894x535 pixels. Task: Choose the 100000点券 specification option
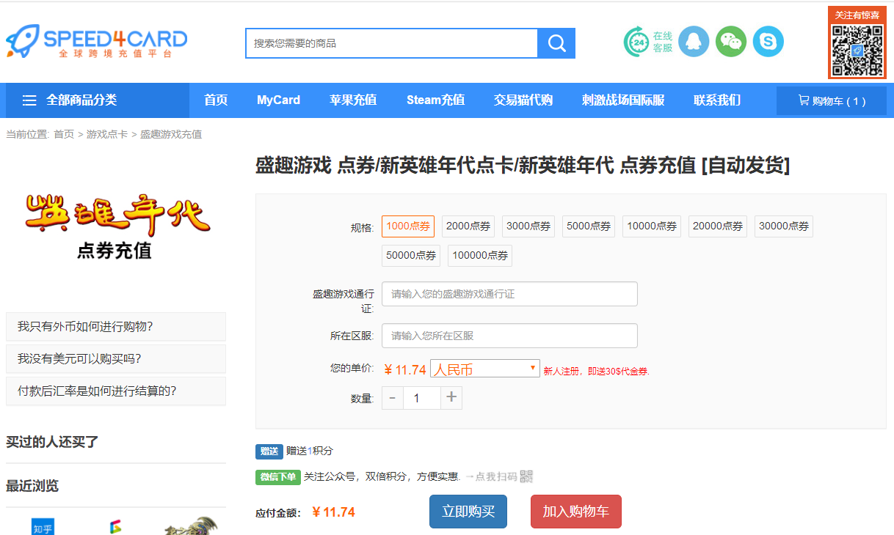[480, 256]
